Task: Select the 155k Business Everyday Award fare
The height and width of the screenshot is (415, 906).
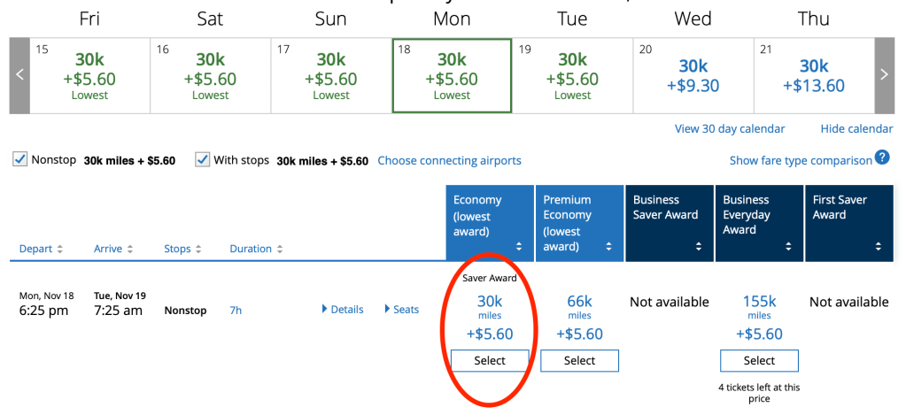Action: point(759,361)
